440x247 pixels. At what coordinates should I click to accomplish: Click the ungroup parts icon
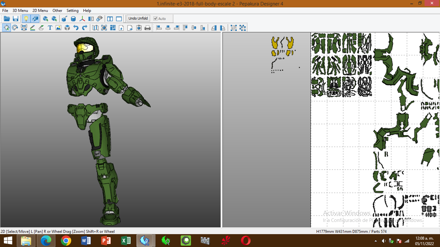coord(243,28)
